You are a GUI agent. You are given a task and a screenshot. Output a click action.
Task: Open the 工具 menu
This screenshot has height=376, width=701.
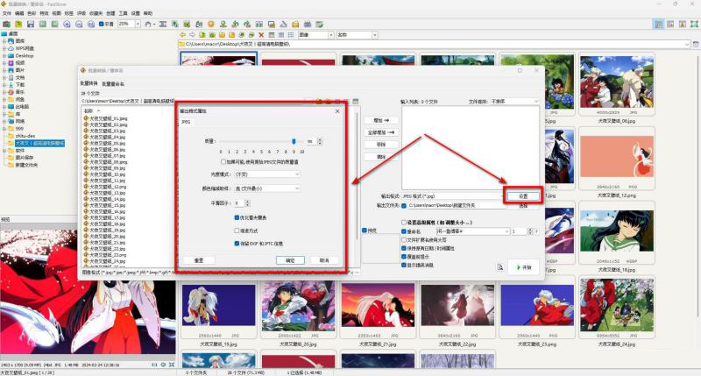[x=123, y=13]
